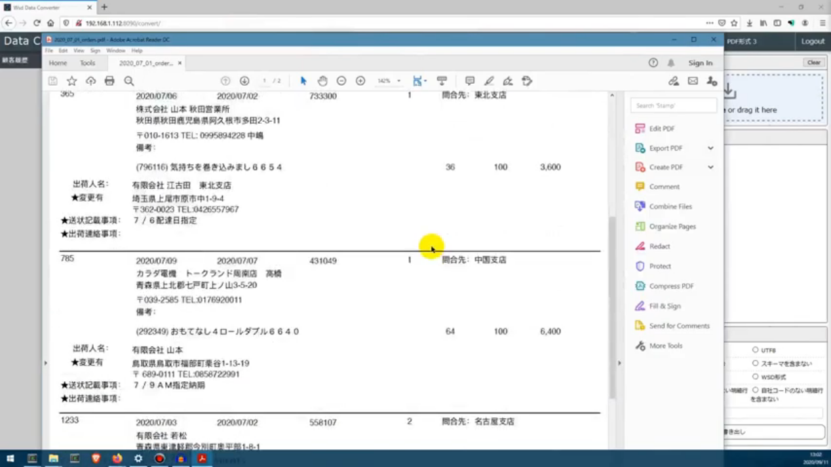Open the View menu in Acrobat
This screenshot has width=831, height=467.
click(79, 50)
